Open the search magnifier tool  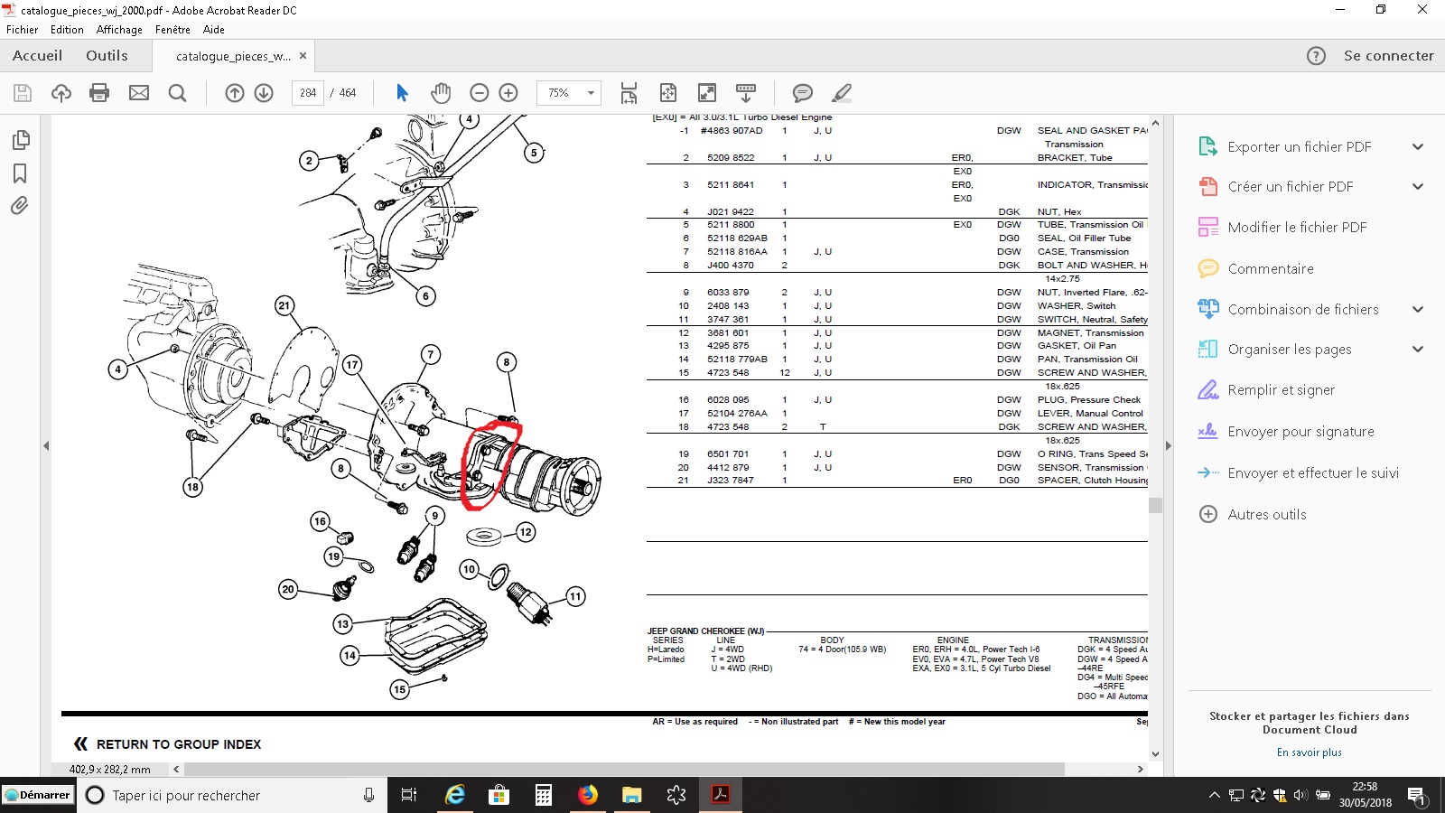point(178,92)
